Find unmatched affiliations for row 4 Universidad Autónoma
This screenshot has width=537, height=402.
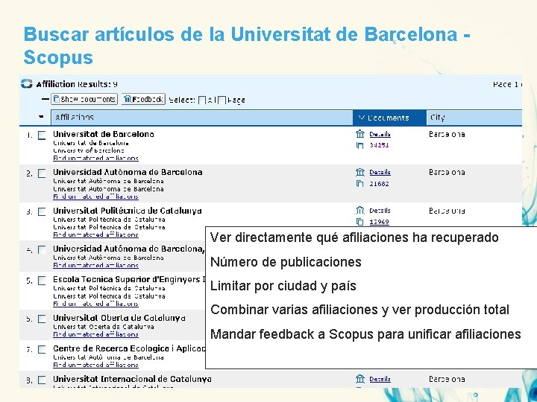(x=95, y=266)
